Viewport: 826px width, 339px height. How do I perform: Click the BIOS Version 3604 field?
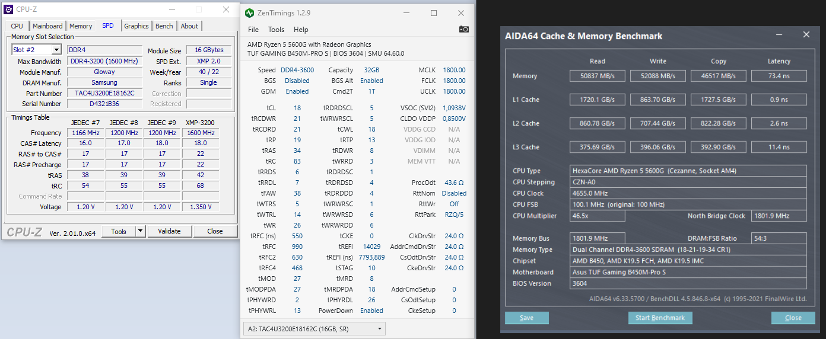[688, 283]
